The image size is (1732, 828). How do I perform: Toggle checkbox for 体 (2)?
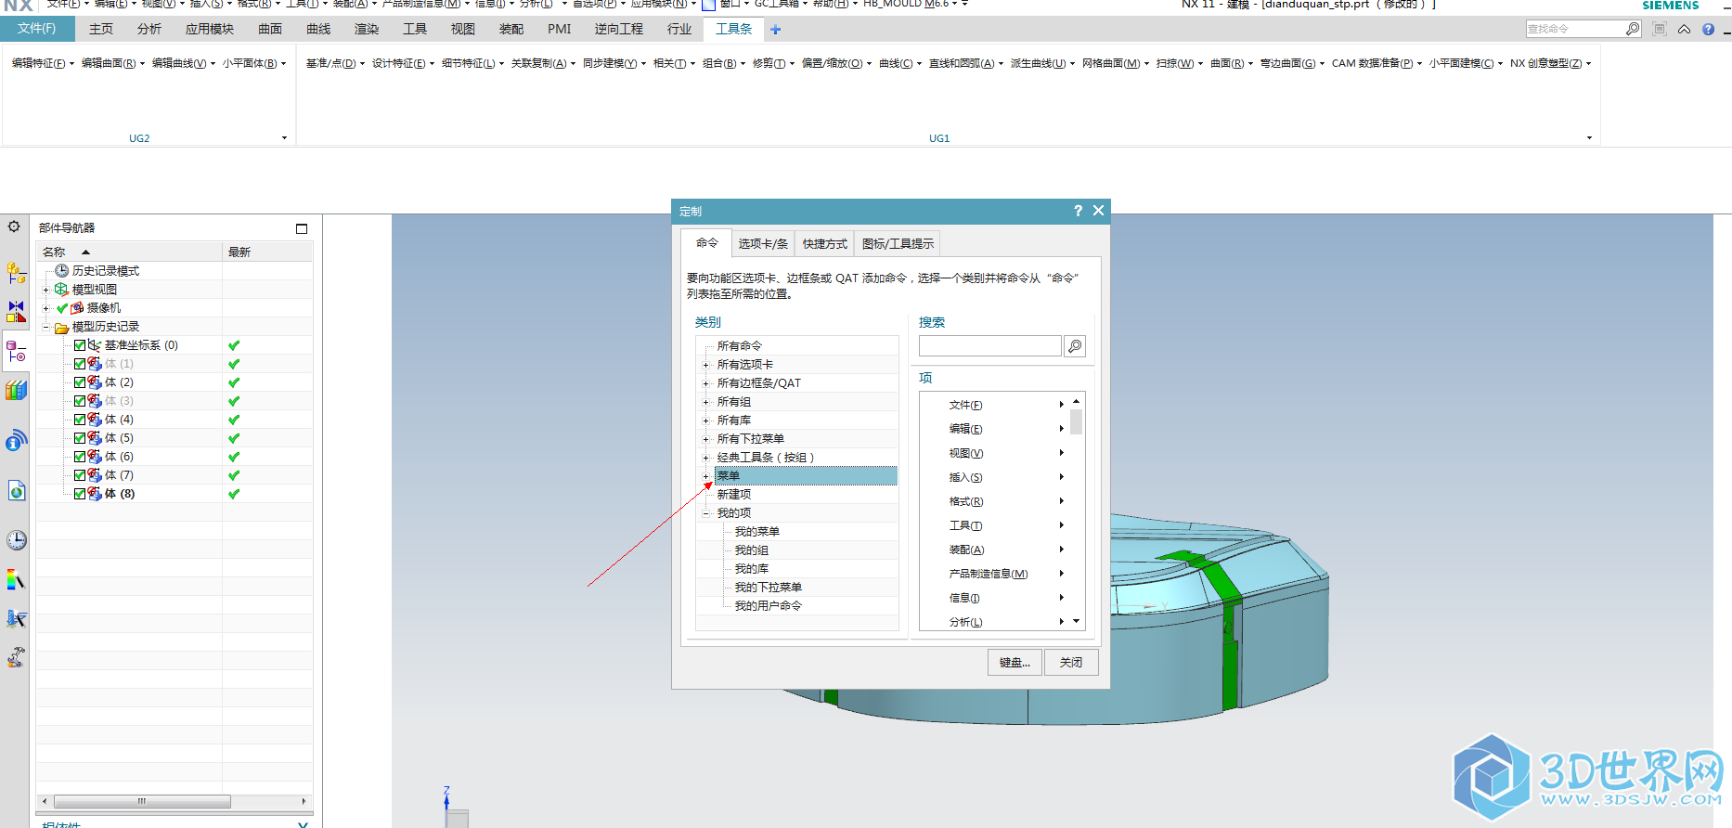point(80,382)
